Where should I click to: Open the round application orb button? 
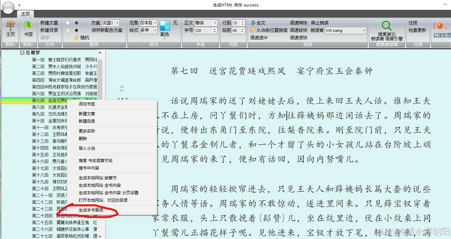pos(8,7)
